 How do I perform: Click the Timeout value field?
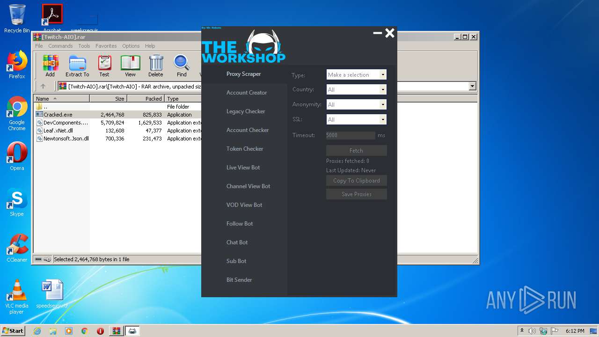pos(351,135)
